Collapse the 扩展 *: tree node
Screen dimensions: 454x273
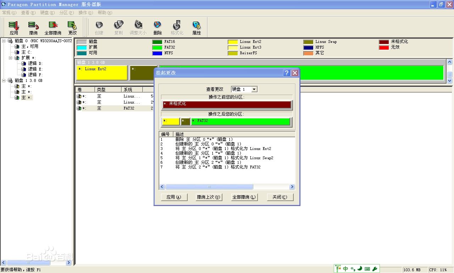tap(11, 58)
